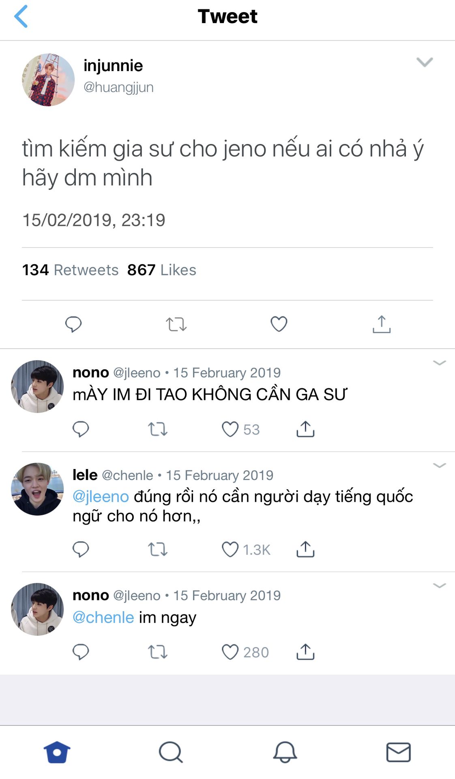The width and height of the screenshot is (455, 779).
Task: Reply to injunnie's main tweet
Action: click(73, 324)
